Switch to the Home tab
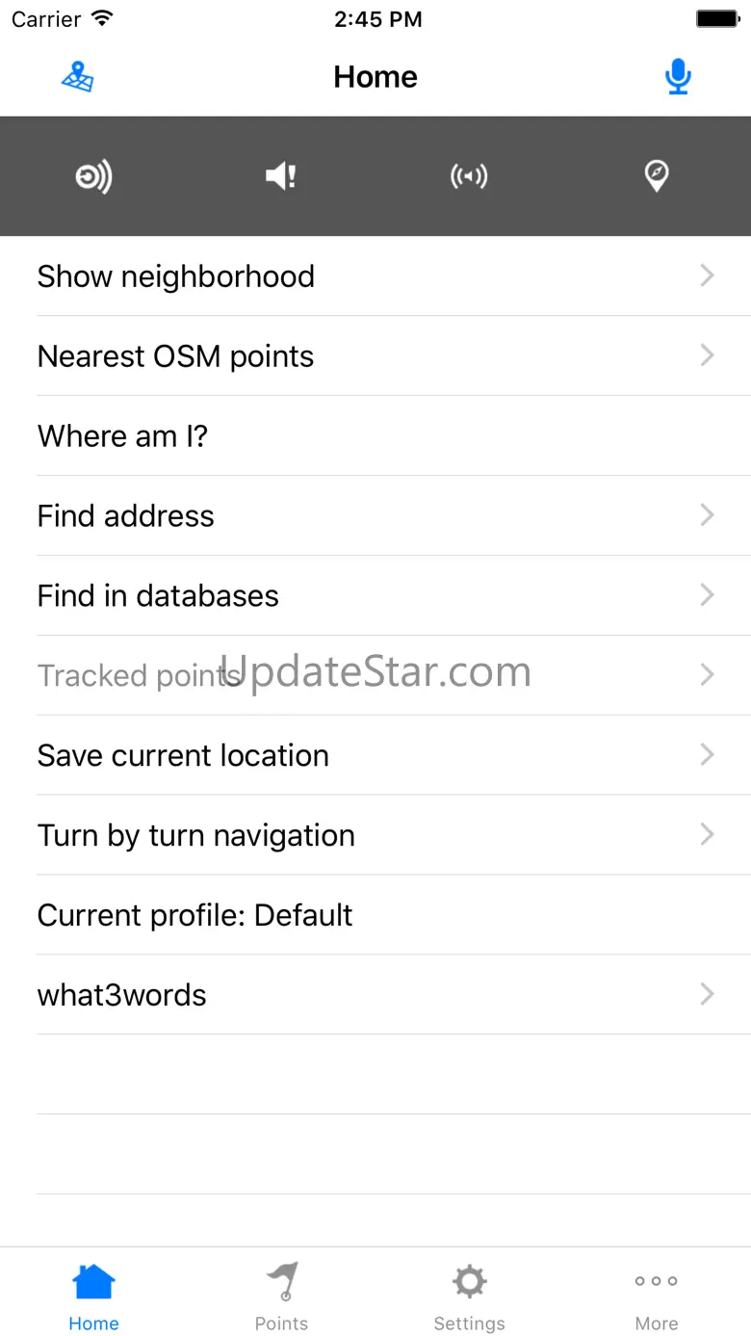Viewport: 751px width, 1336px height. [93, 1294]
